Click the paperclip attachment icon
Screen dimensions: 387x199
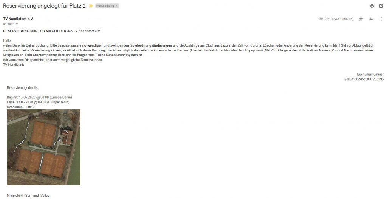[320, 19]
